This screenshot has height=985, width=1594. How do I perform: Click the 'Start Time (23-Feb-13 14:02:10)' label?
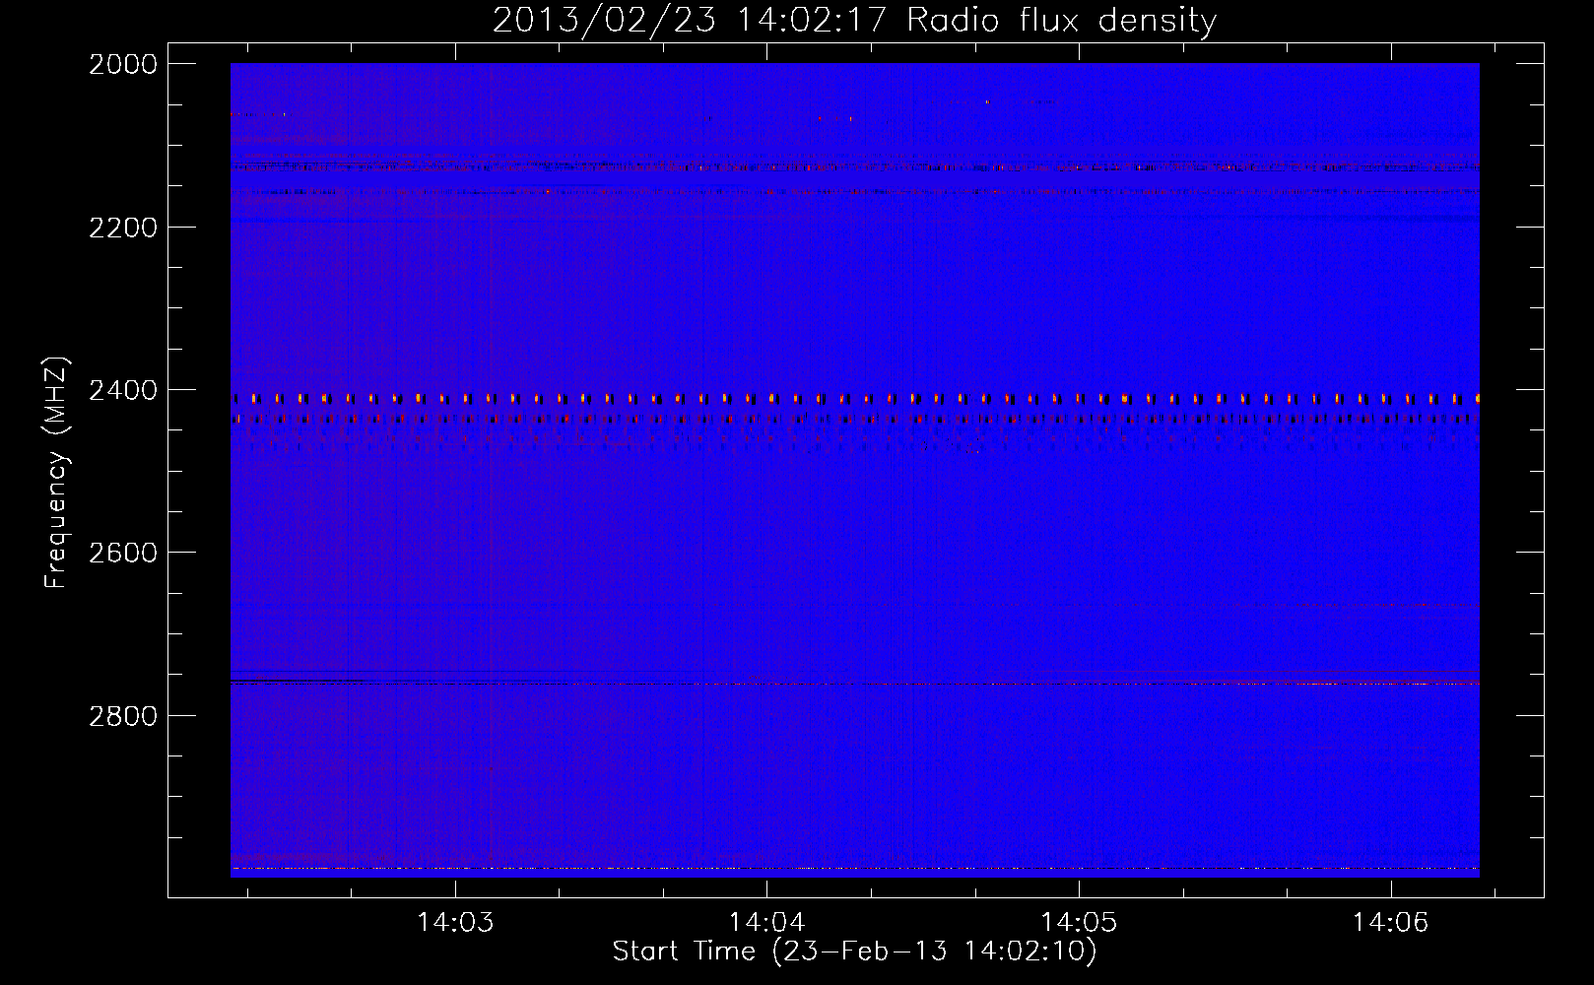[x=854, y=952]
